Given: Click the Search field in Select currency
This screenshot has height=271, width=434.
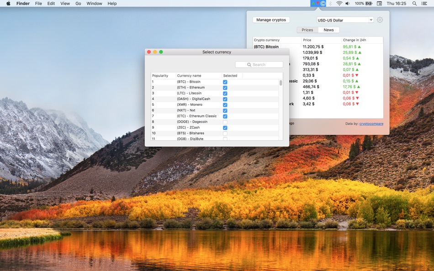Looking at the screenshot, I should click(259, 64).
